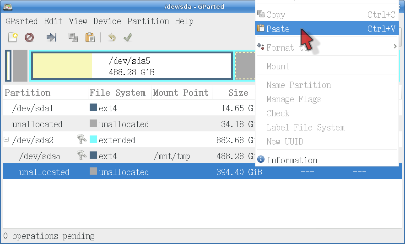Sort by the File System column header
The image size is (405, 244).
118,93
